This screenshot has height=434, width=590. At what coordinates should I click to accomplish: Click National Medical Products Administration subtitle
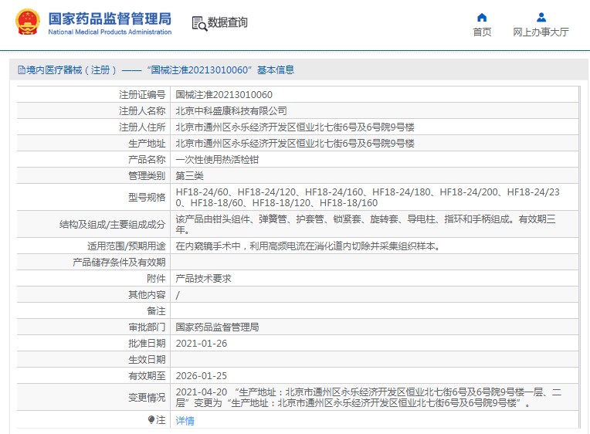110,32
